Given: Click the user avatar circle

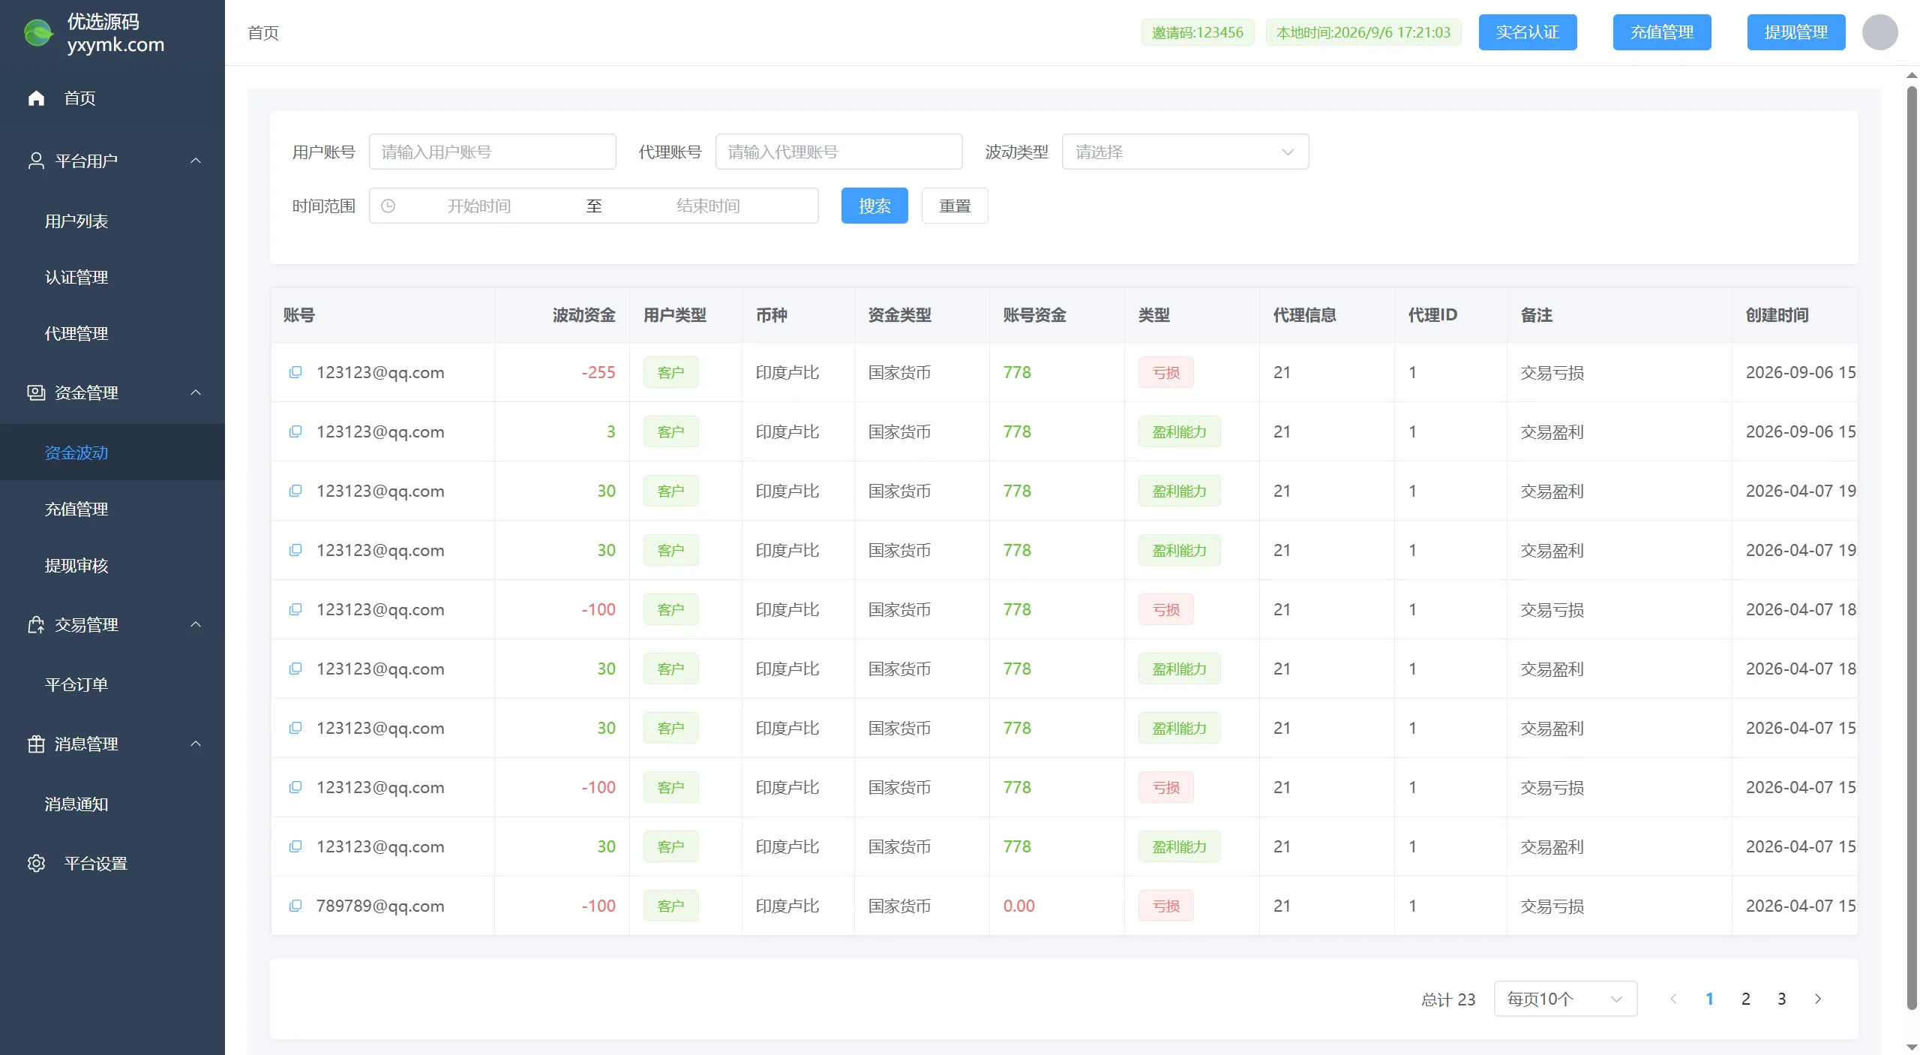Looking at the screenshot, I should [1879, 32].
